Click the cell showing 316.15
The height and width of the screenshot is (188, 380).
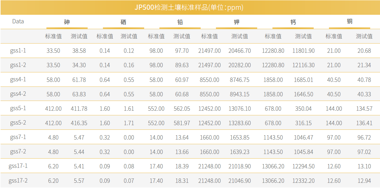point(304,123)
